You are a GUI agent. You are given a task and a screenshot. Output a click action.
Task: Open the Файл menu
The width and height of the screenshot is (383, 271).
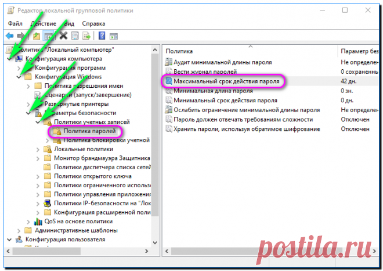(x=15, y=23)
